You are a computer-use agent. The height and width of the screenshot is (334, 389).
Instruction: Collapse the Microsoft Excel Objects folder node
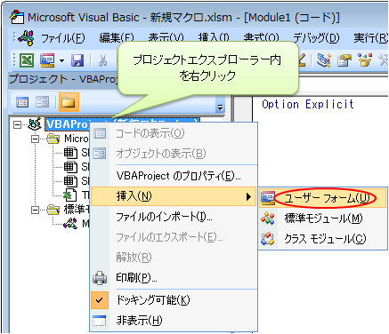click(x=35, y=139)
